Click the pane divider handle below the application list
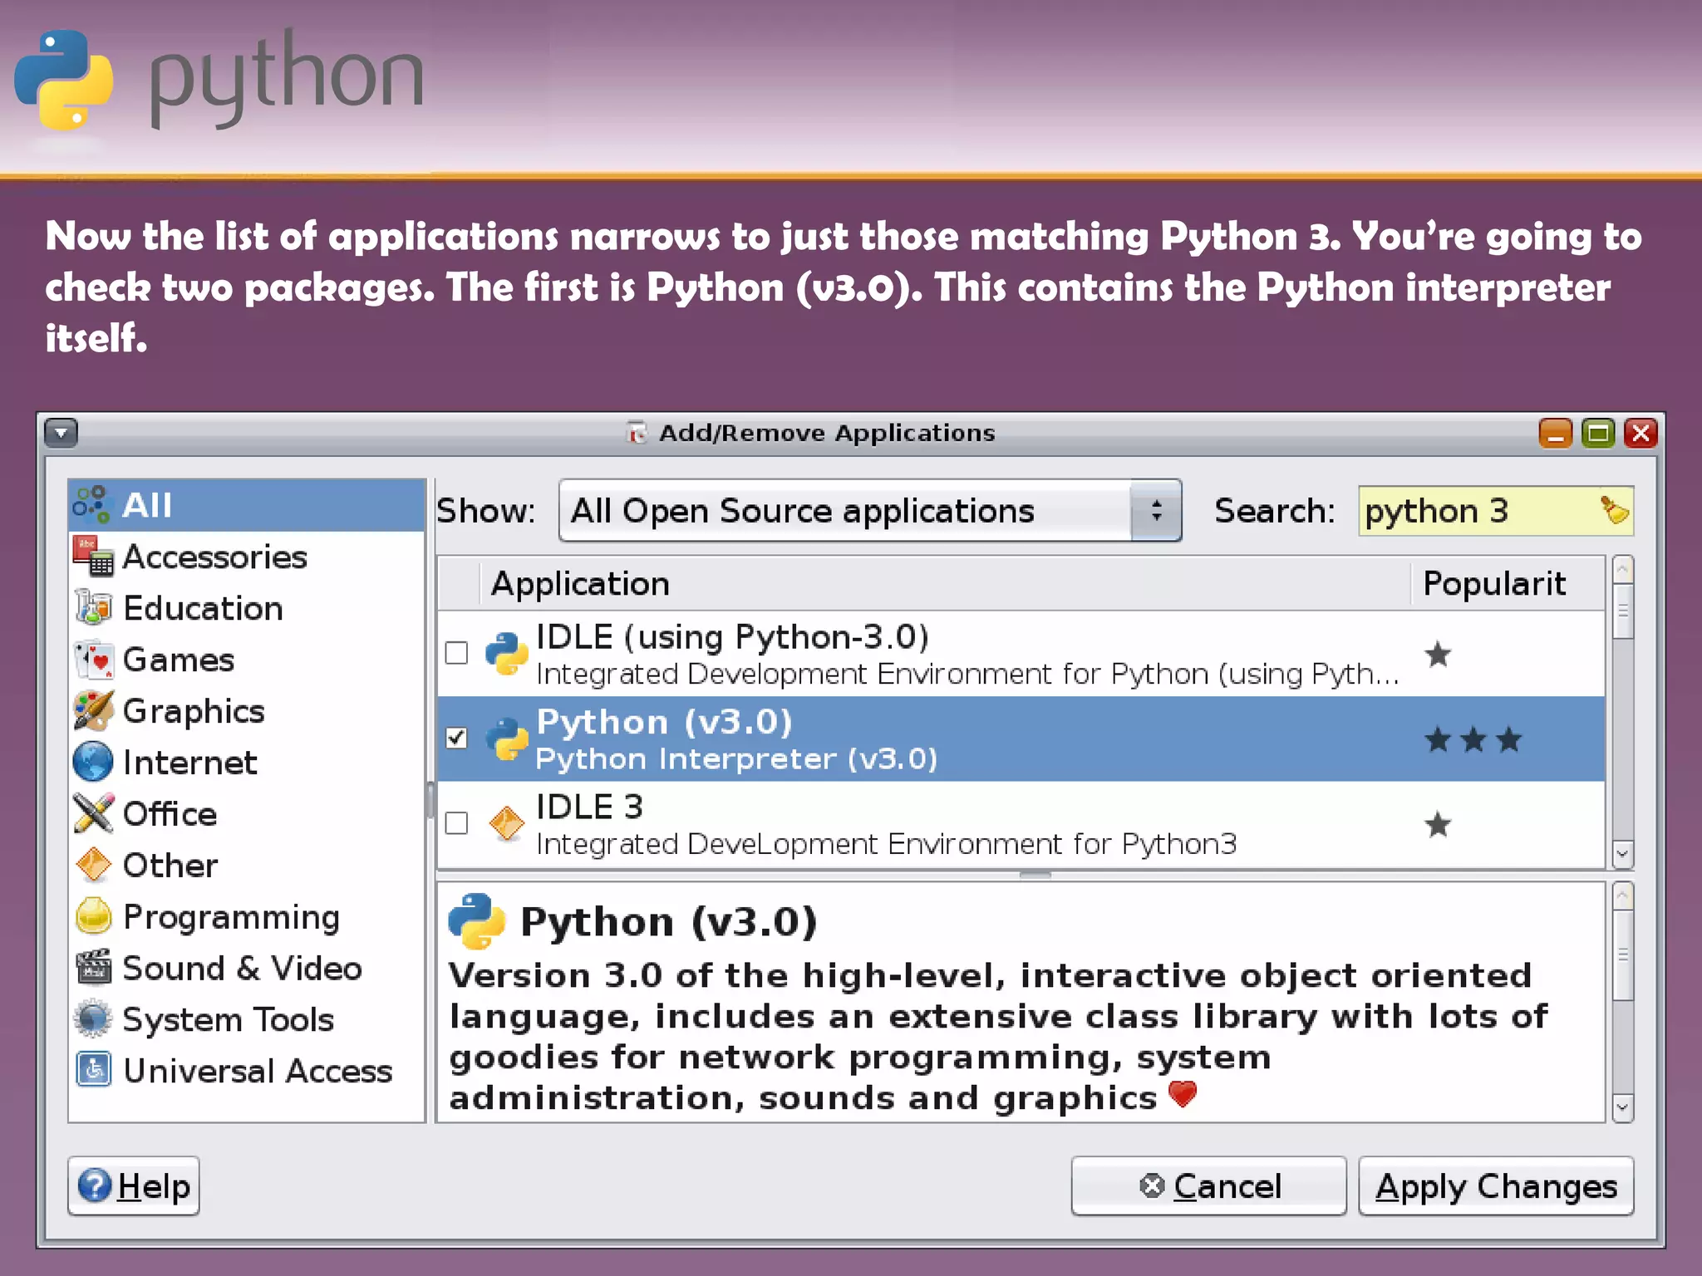The height and width of the screenshot is (1276, 1702). coord(1035,875)
